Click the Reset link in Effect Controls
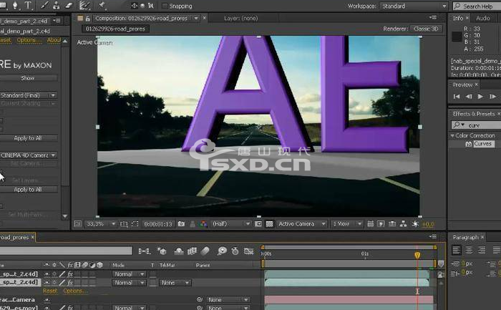This screenshot has height=310, width=501. click(5, 40)
